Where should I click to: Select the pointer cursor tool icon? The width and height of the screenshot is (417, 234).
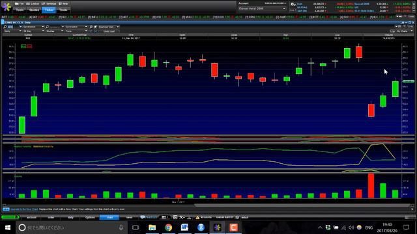[x=96, y=27]
